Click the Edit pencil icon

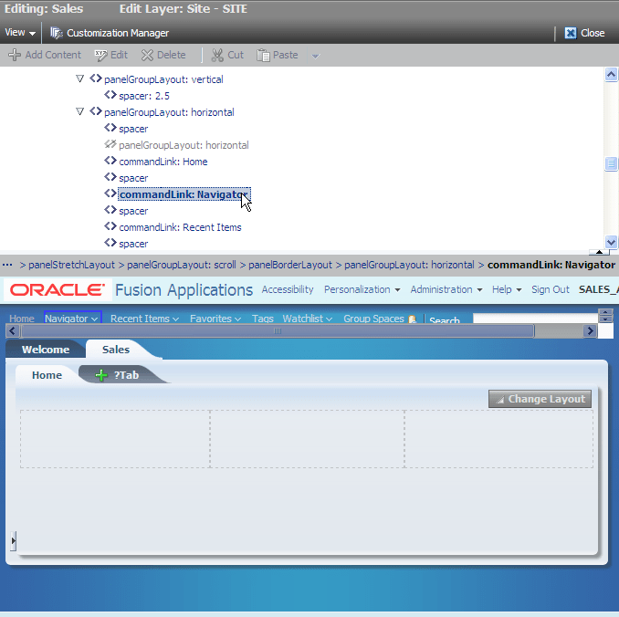click(100, 56)
